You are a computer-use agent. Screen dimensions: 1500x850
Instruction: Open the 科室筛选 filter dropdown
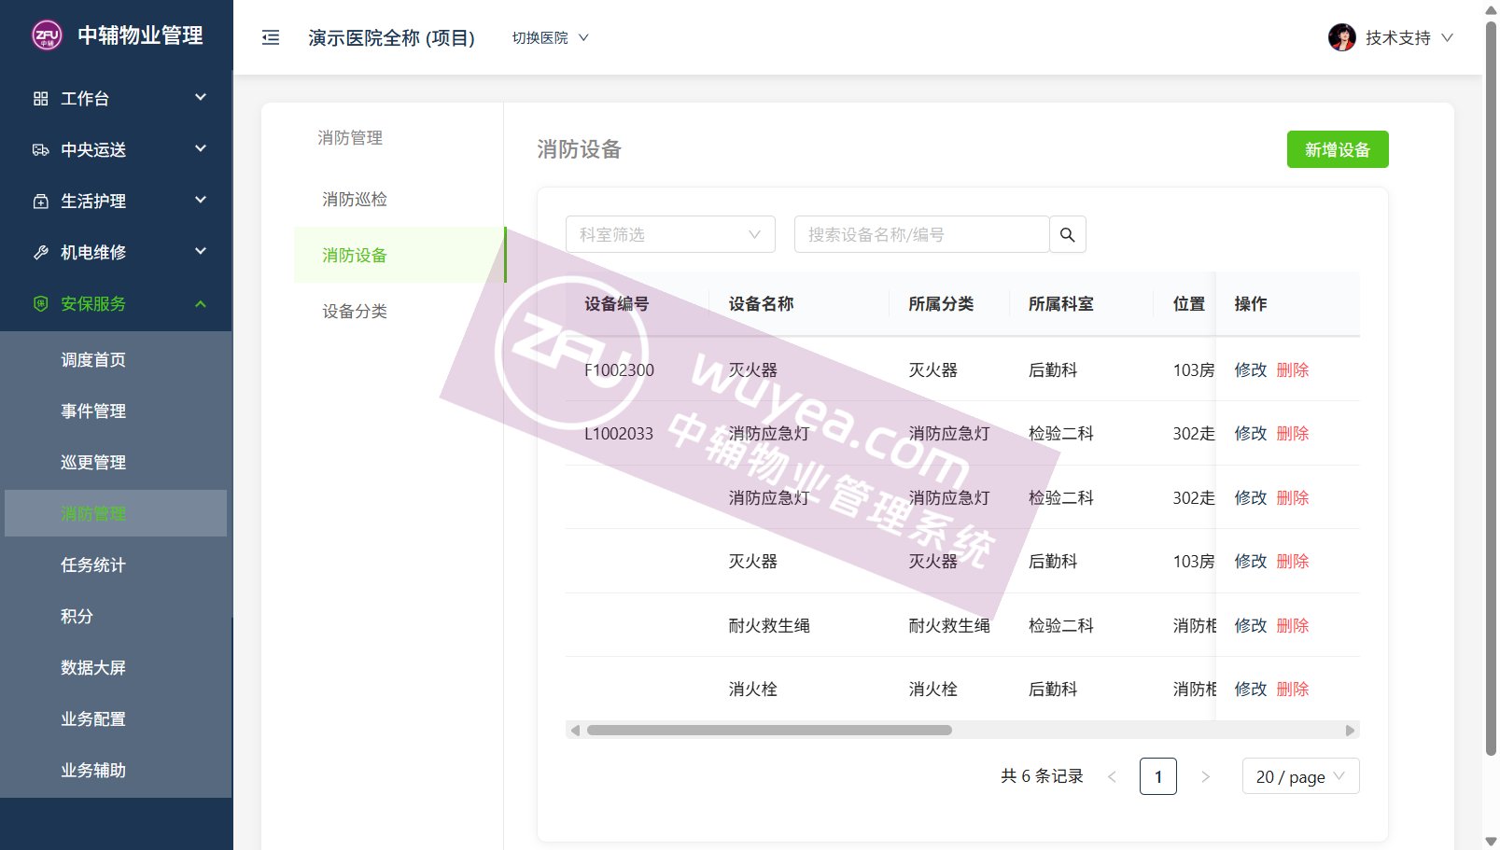[670, 234]
